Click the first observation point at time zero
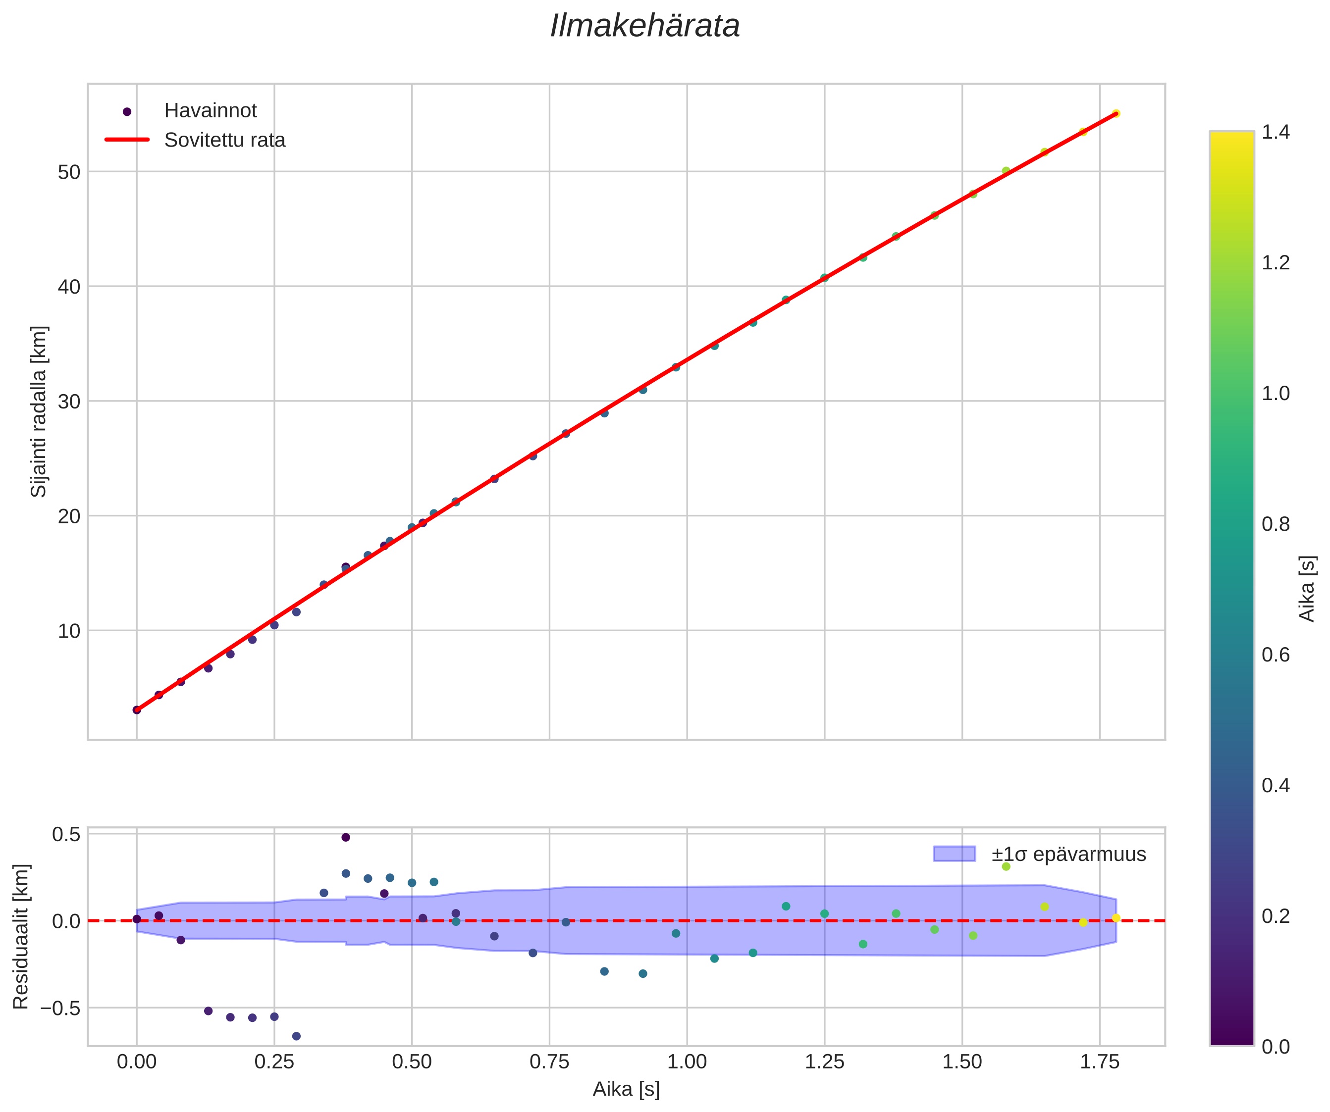The height and width of the screenshot is (1112, 1330). pos(137,710)
